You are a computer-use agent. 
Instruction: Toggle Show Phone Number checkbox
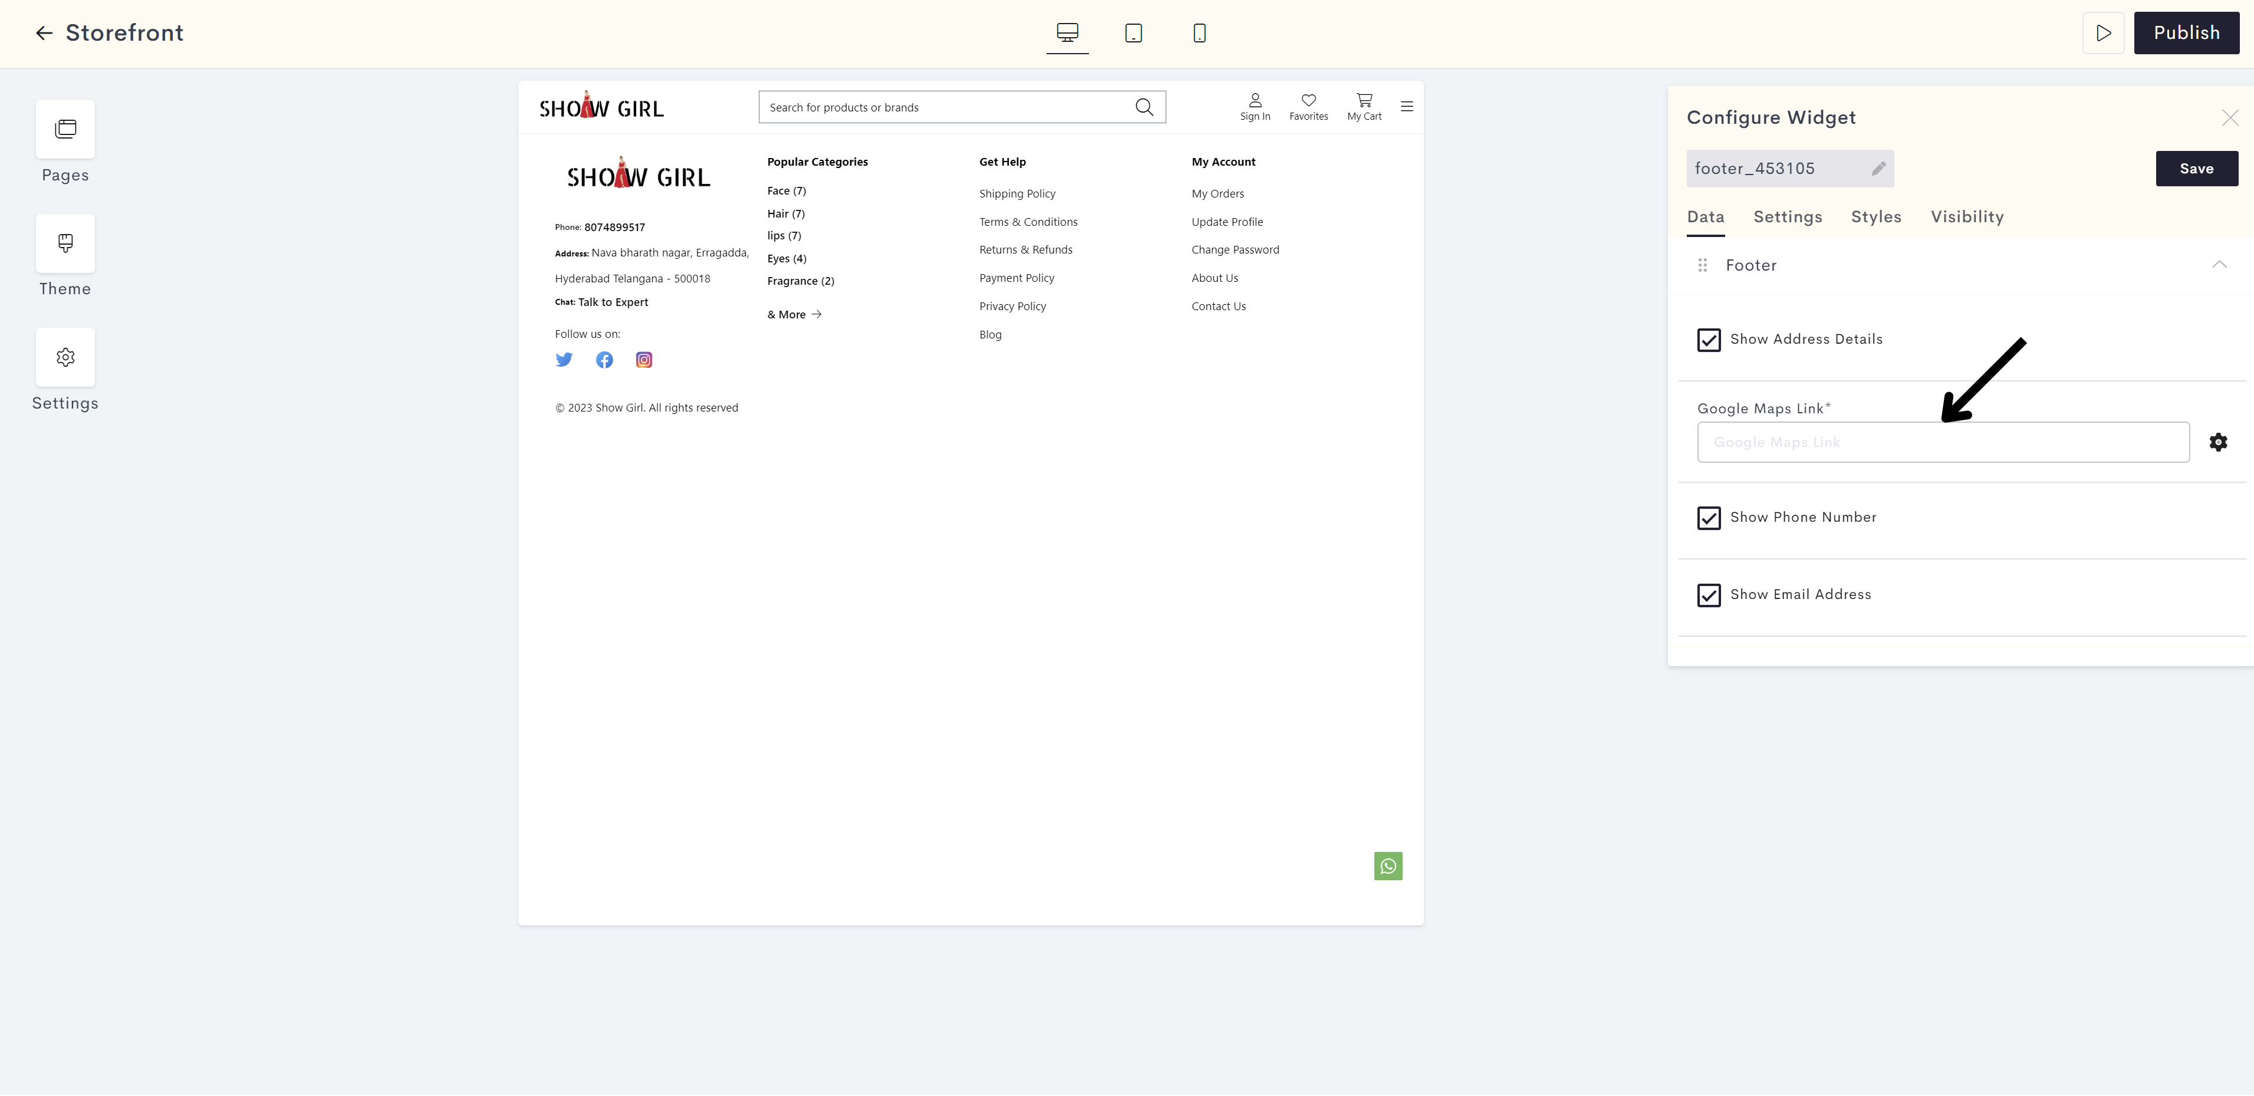1709,519
